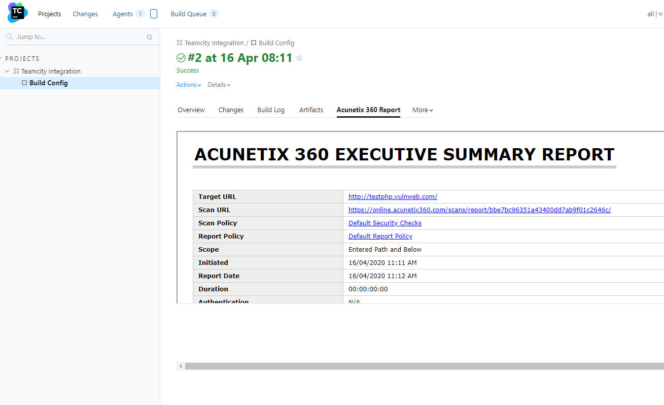Click Teamcity Integration in the breadcrumb
Screen dimensions: 664x405
click(214, 43)
